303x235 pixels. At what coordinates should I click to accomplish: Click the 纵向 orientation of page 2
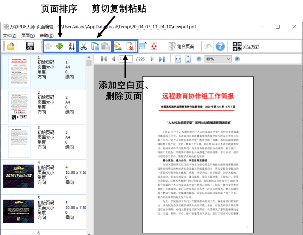(x=70, y=112)
